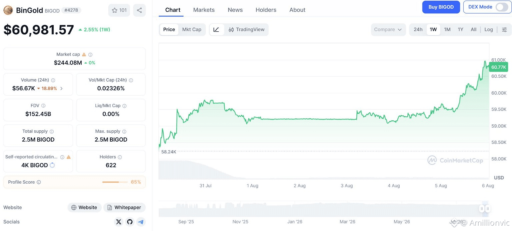Click the Profile Score progress bar

[115, 182]
